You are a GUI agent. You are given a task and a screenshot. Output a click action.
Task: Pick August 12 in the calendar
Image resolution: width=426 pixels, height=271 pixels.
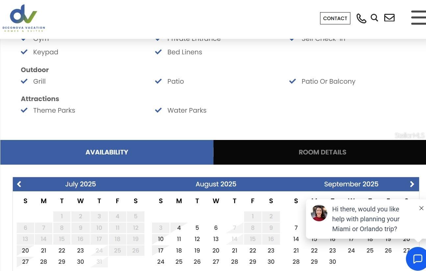click(x=197, y=239)
